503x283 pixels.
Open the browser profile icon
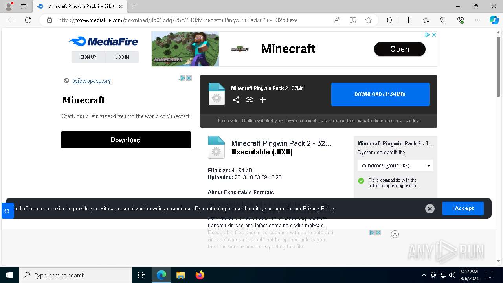tap(8, 6)
